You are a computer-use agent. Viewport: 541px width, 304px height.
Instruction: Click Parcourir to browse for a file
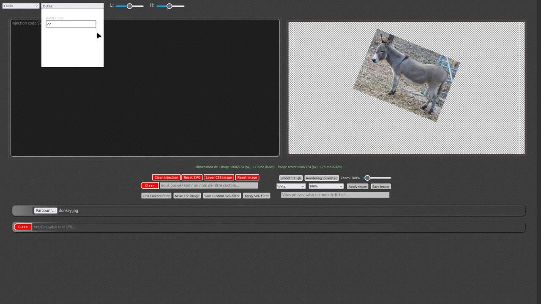coord(45,210)
